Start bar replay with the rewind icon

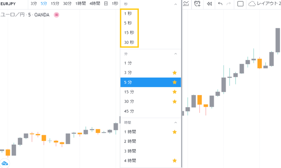tap(209, 4)
